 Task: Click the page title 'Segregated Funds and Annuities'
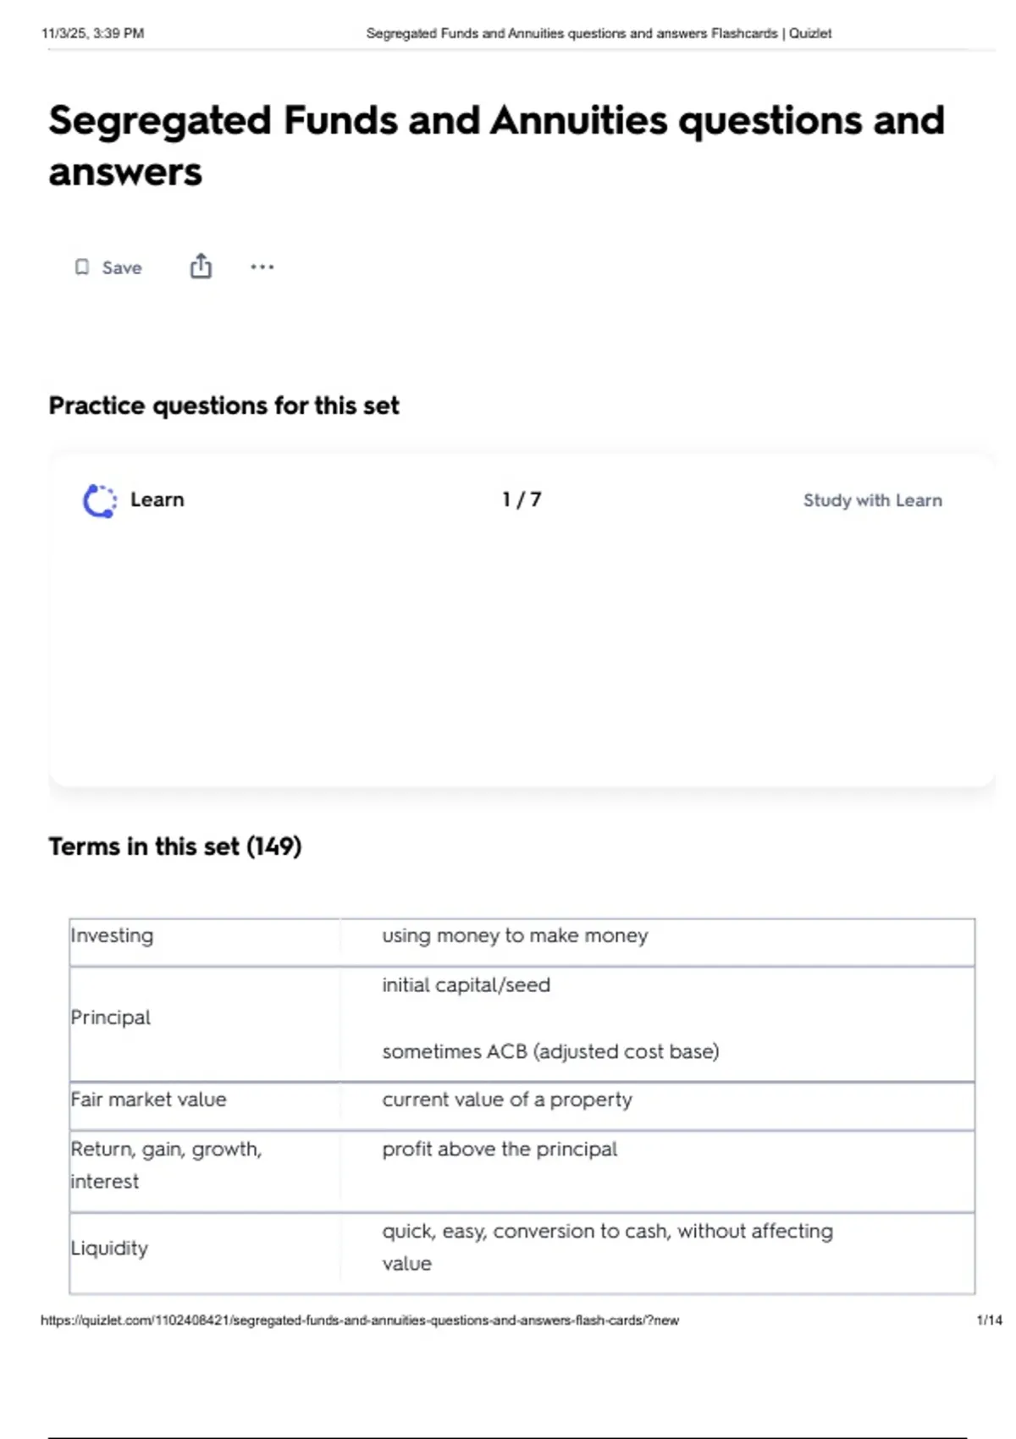(x=358, y=120)
